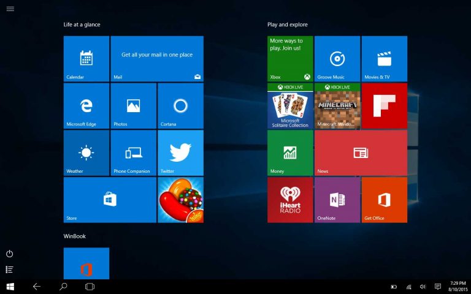Screen dimensions: 471x294
Task: Click the 'Life at a glance' group heading
Action: click(82, 24)
